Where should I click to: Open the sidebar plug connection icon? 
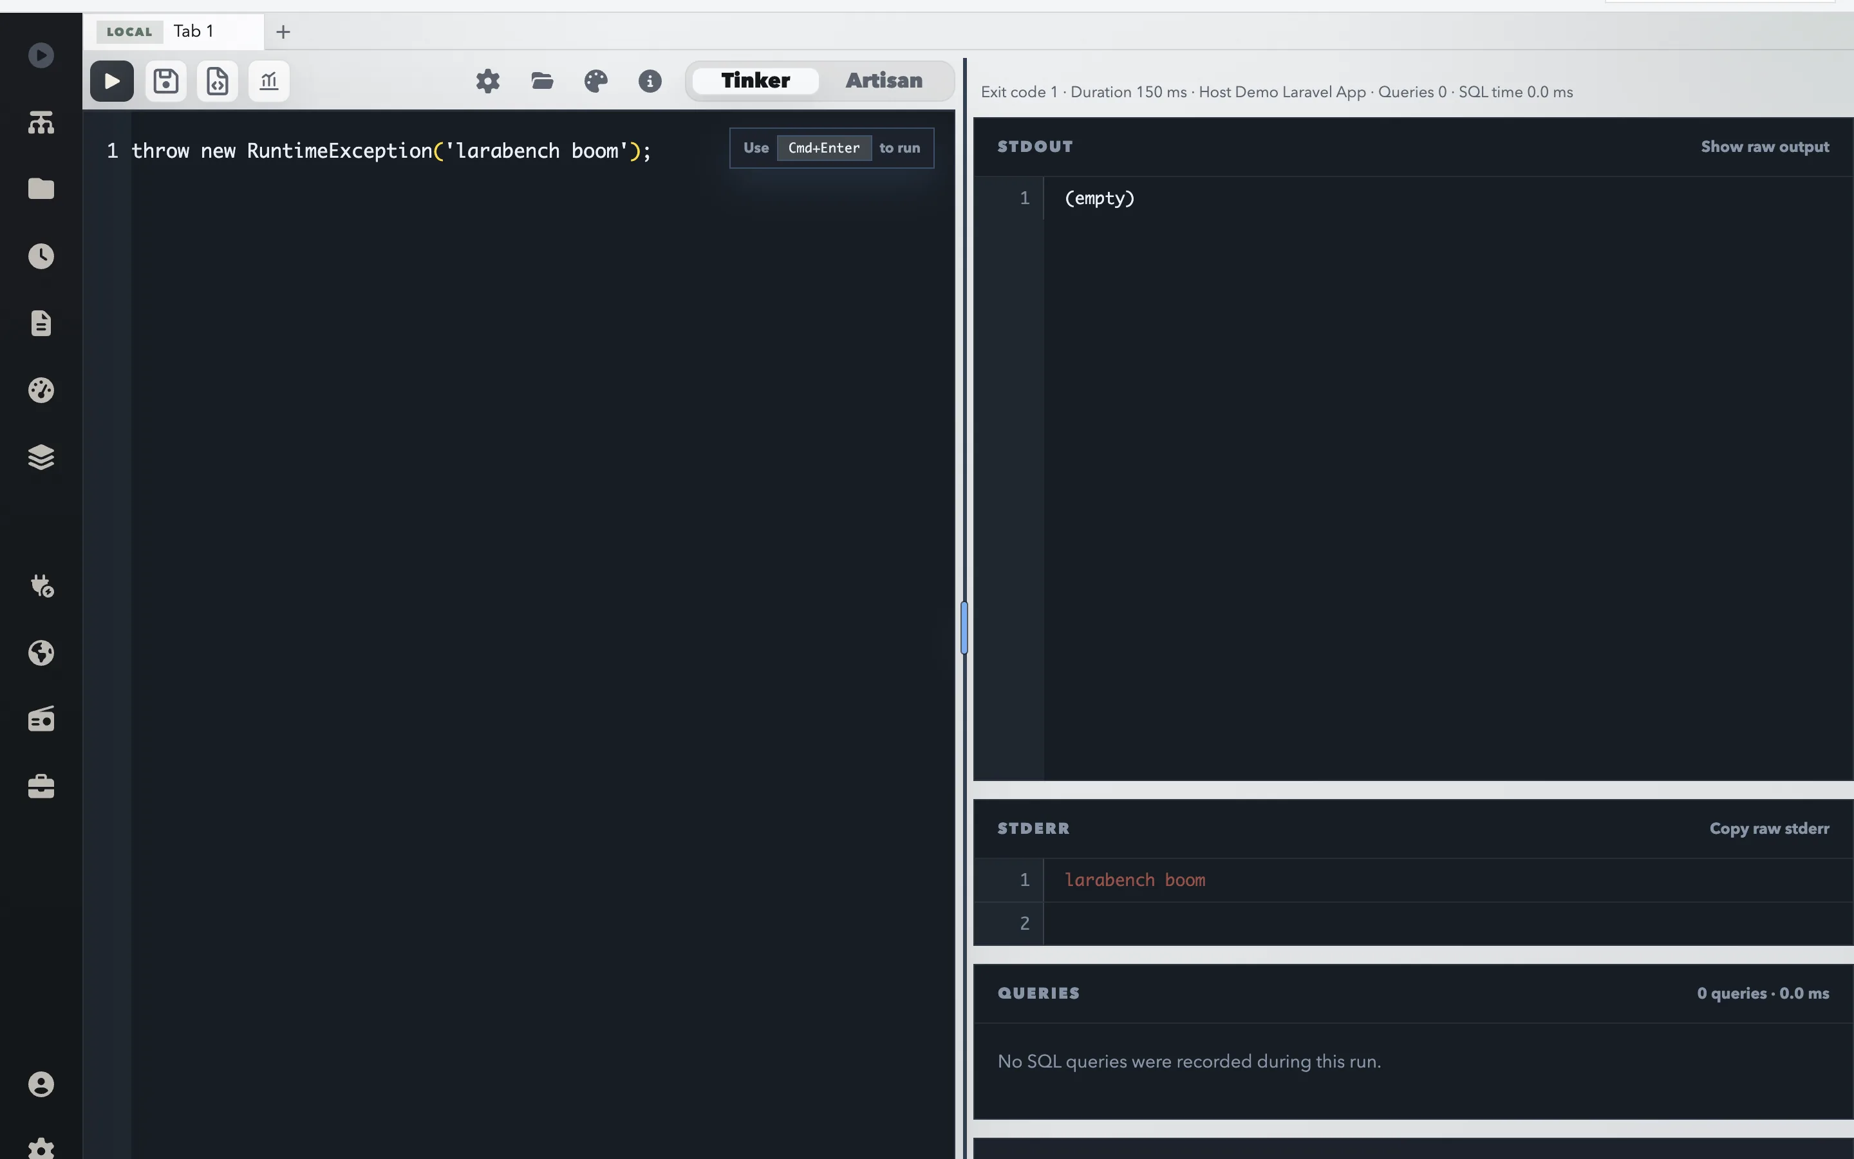41,586
